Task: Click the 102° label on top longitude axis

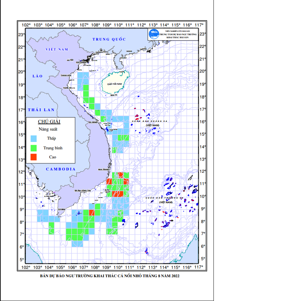Action: pos(26,25)
